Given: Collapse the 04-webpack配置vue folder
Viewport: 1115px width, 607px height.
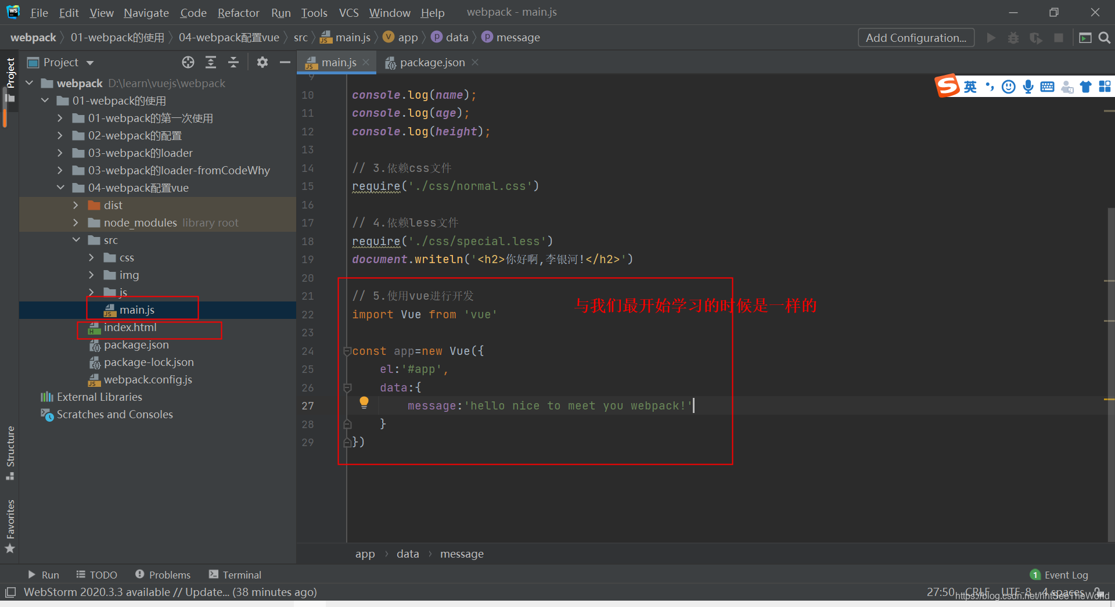Looking at the screenshot, I should [x=60, y=188].
